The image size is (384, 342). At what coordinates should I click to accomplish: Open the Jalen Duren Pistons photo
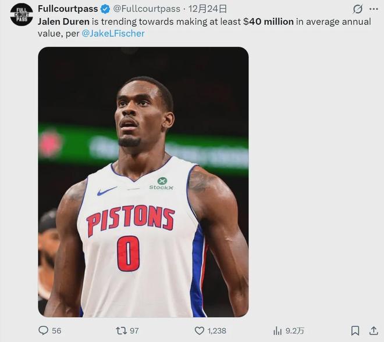pos(143,182)
